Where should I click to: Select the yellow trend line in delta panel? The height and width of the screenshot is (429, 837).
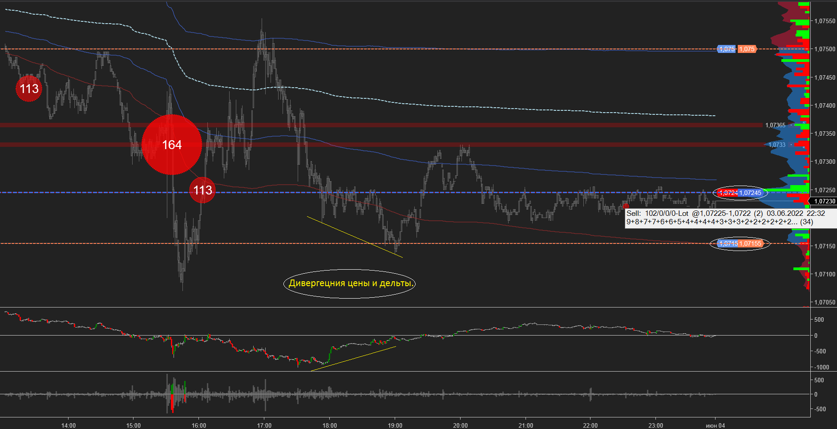(353, 358)
